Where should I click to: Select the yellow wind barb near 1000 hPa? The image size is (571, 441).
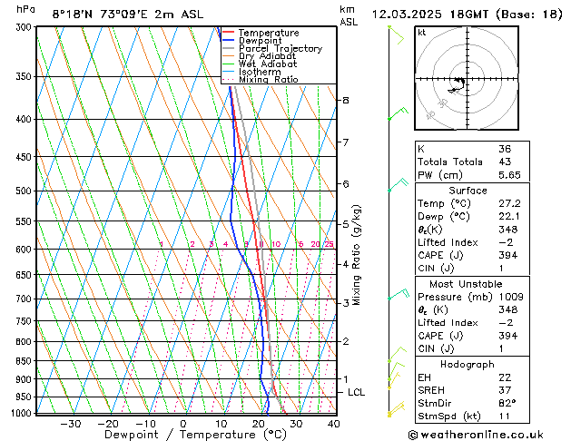(395, 411)
